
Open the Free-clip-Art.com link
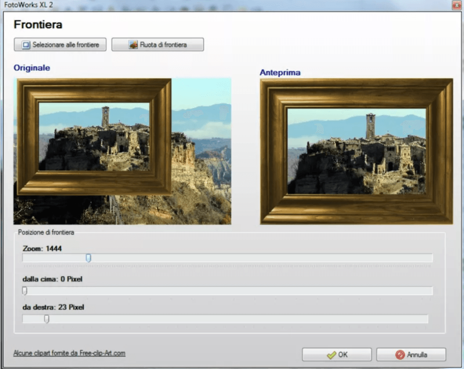coord(69,353)
